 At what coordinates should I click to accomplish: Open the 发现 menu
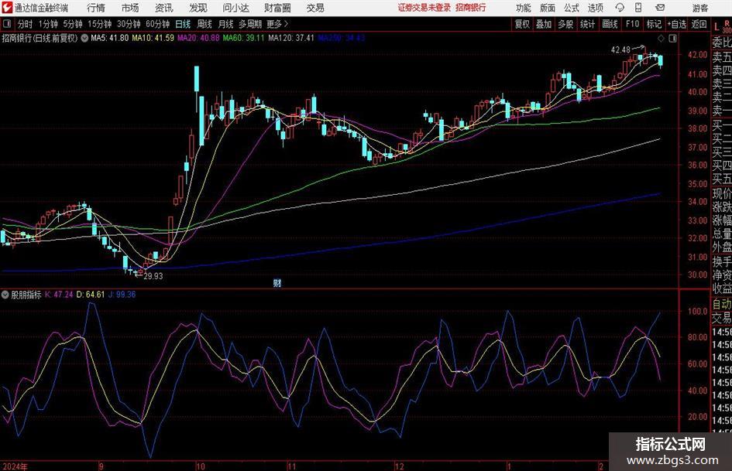(x=198, y=8)
